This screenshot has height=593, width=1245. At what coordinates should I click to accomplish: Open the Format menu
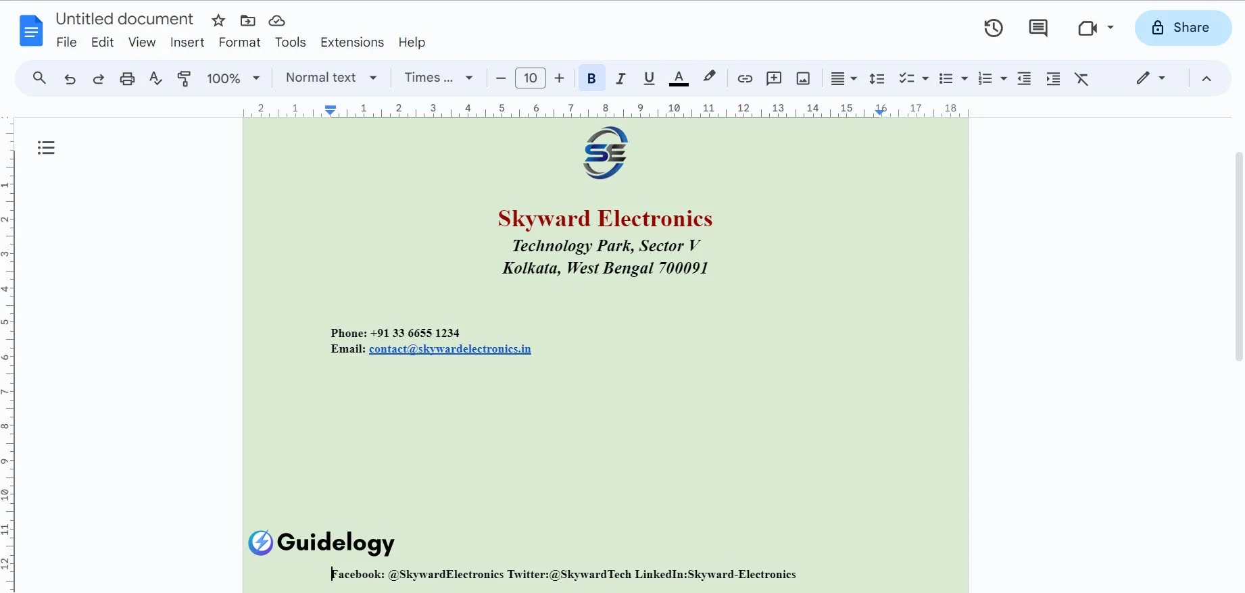pyautogui.click(x=239, y=42)
